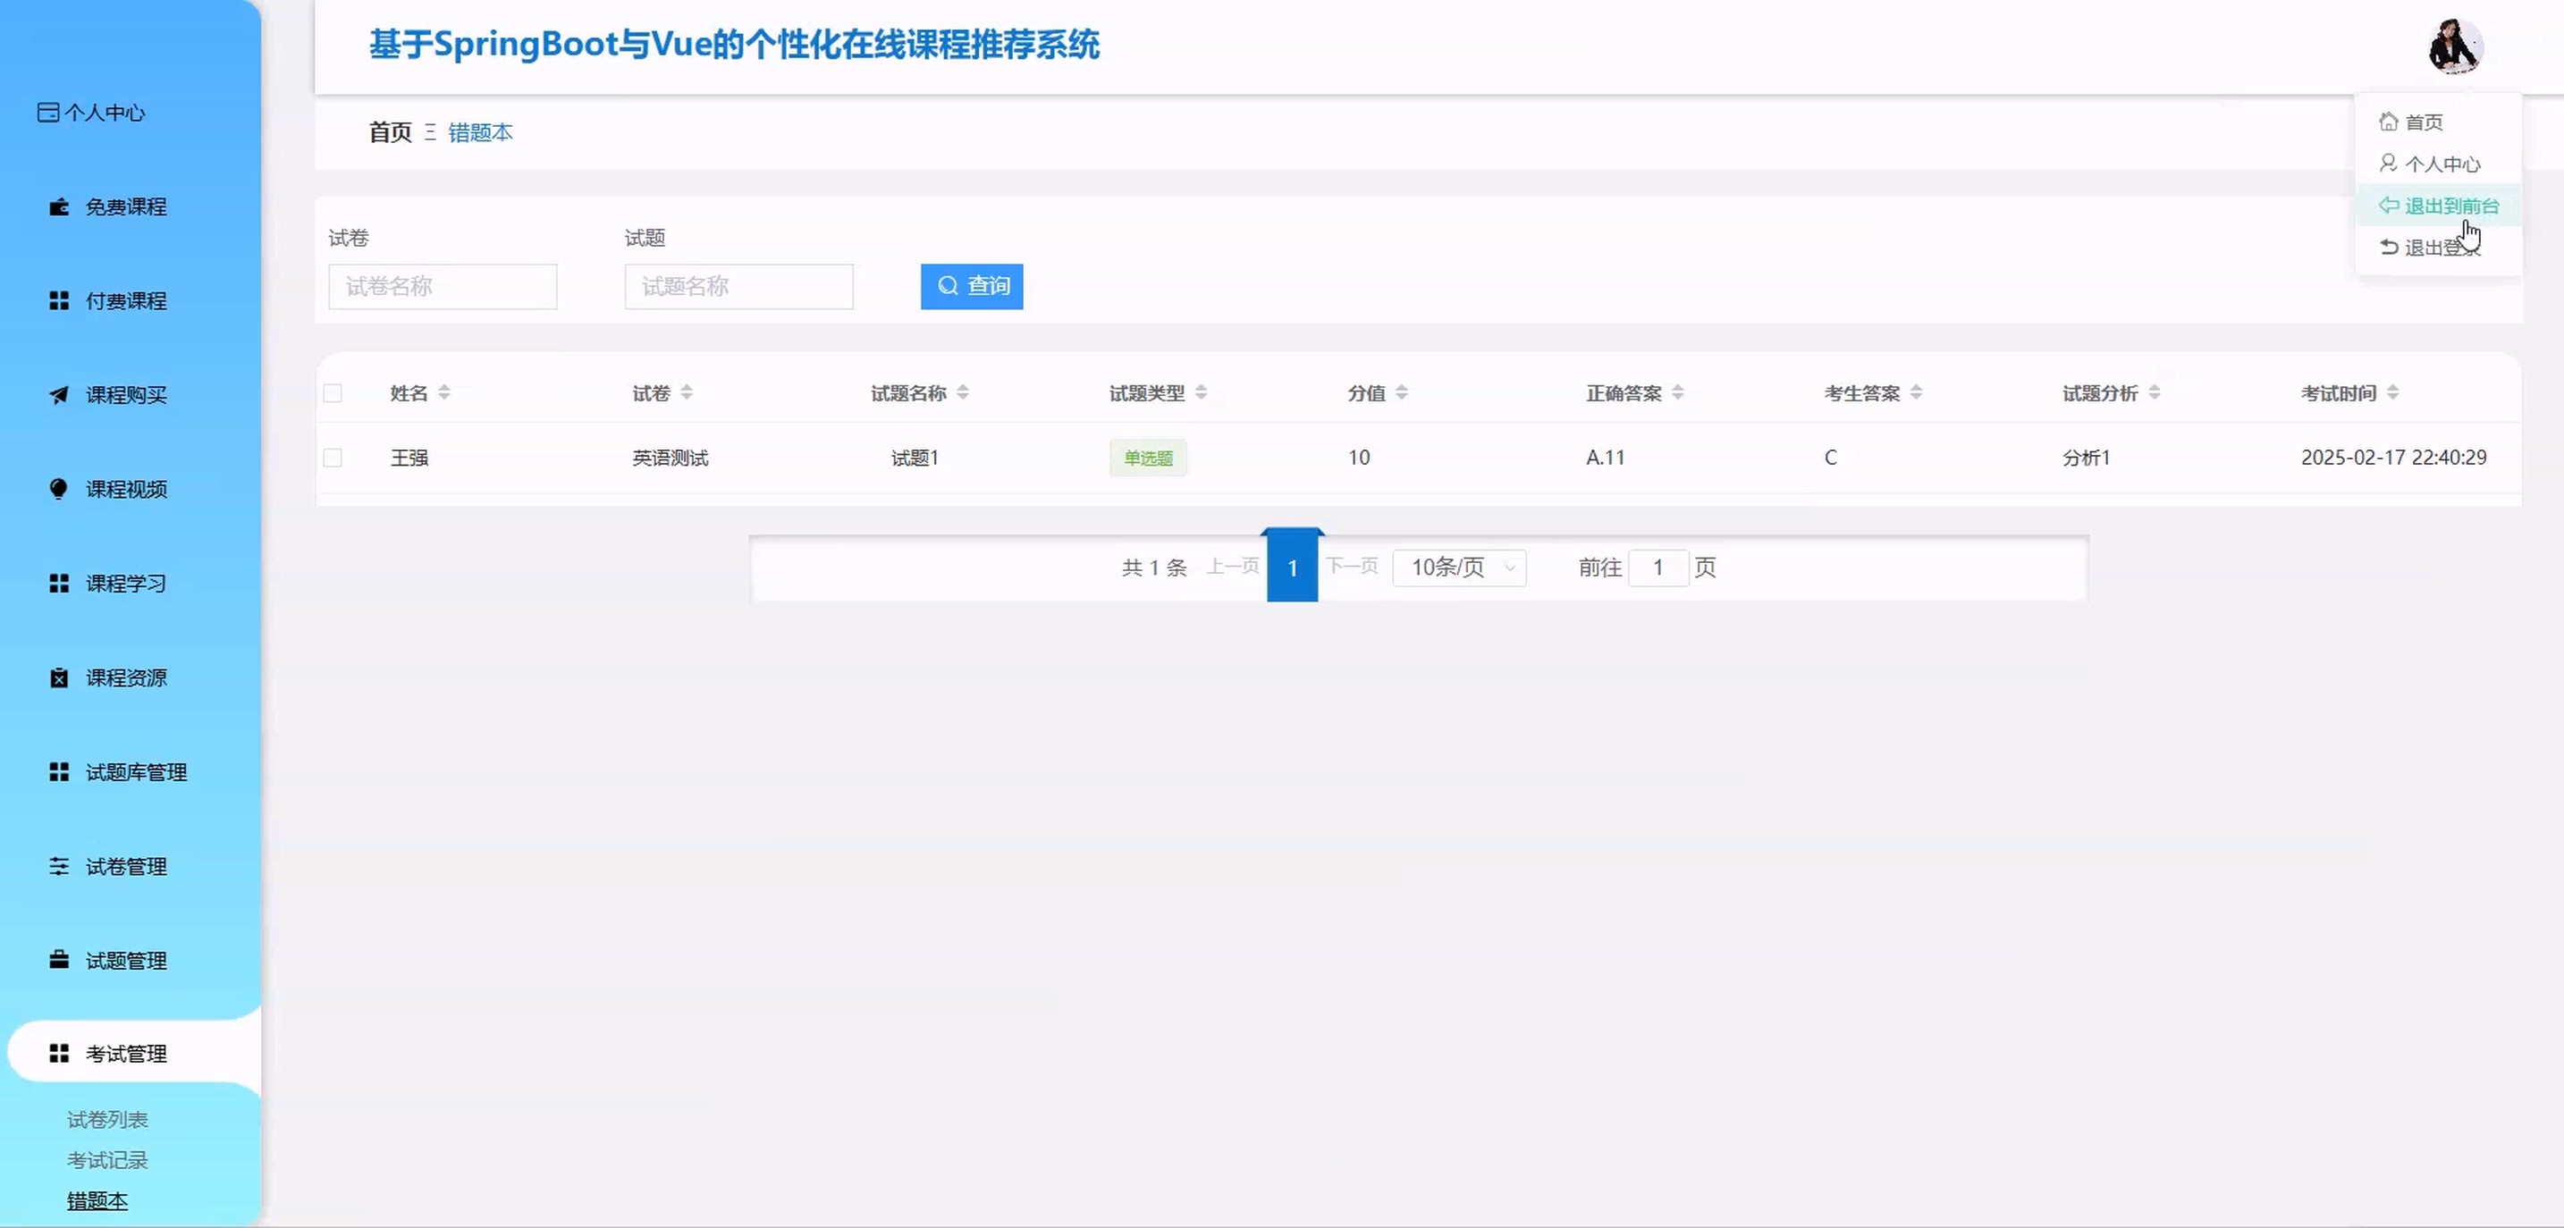Click briefcase icon beside 试题管理
Image resolution: width=2564 pixels, height=1228 pixels.
[x=59, y=960]
